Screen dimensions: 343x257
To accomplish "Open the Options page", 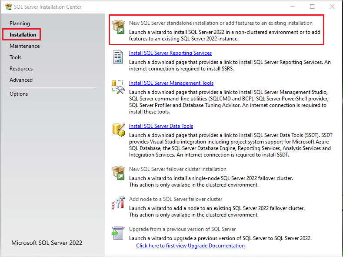I will click(x=19, y=94).
